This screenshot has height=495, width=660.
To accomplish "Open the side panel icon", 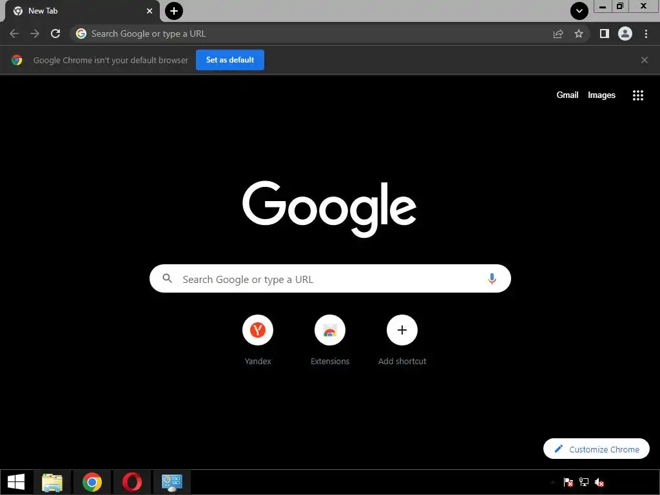I will (605, 34).
